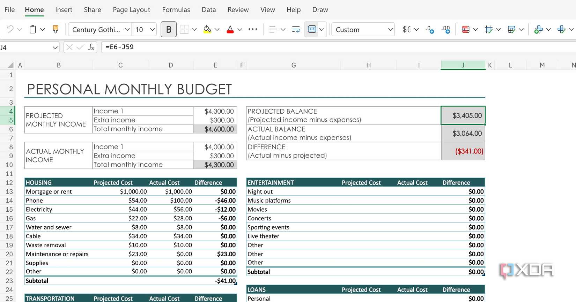
Task: Open the Custom number format dropdown
Action: (x=390, y=30)
